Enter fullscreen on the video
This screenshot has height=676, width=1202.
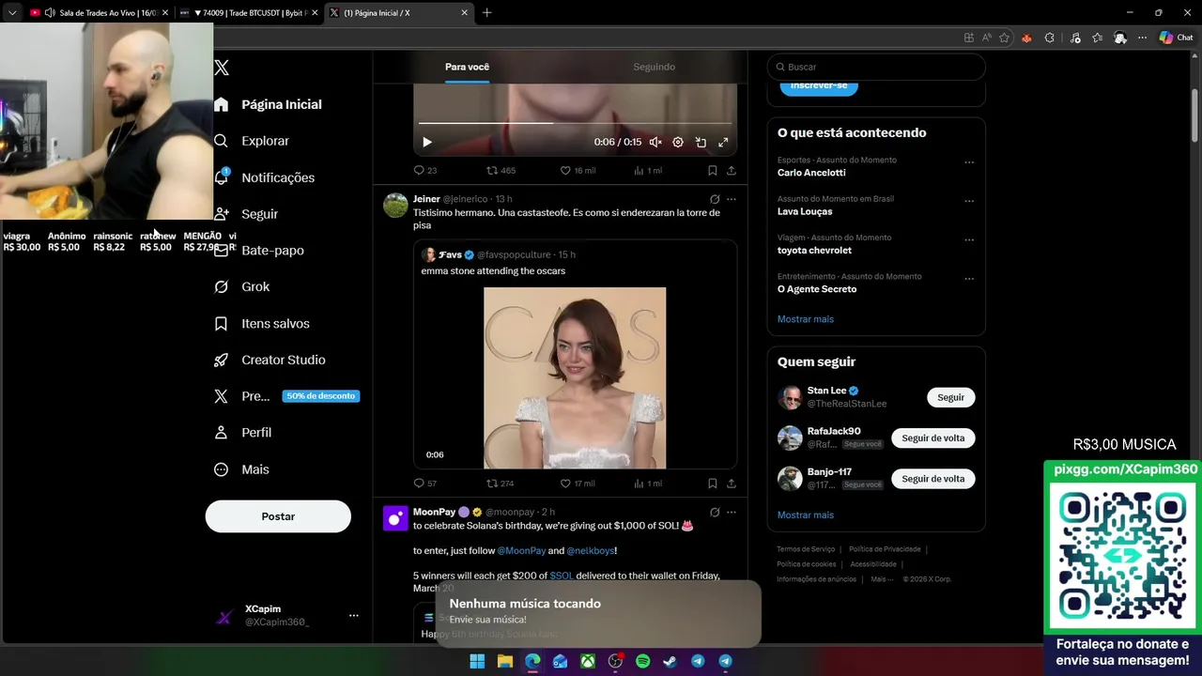tap(723, 143)
